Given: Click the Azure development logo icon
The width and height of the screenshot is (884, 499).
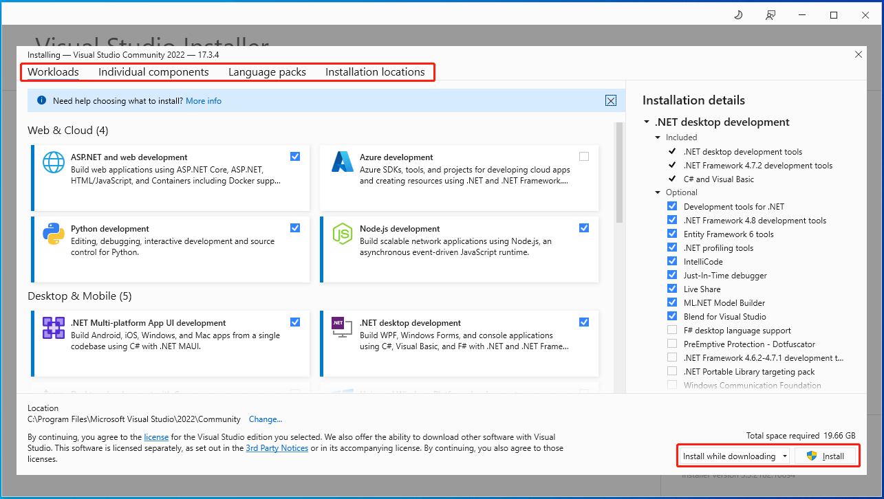Looking at the screenshot, I should point(342,162).
